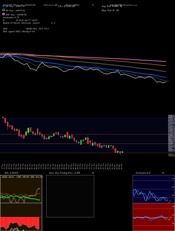This screenshot has height=231, width=175.
Task: Select the '50 Day = 40419.31' text
Action: pos(15,10)
